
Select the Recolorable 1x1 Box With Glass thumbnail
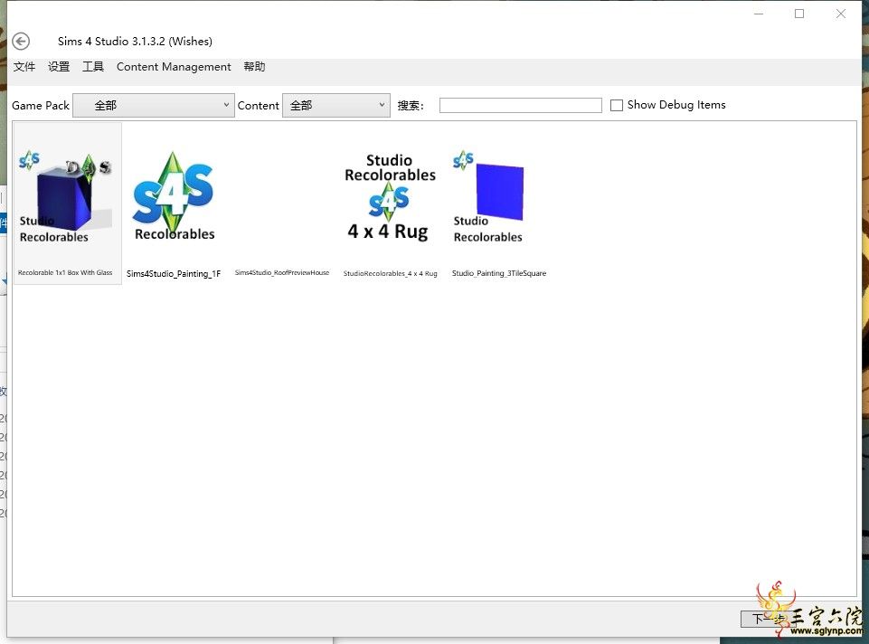(x=65, y=197)
